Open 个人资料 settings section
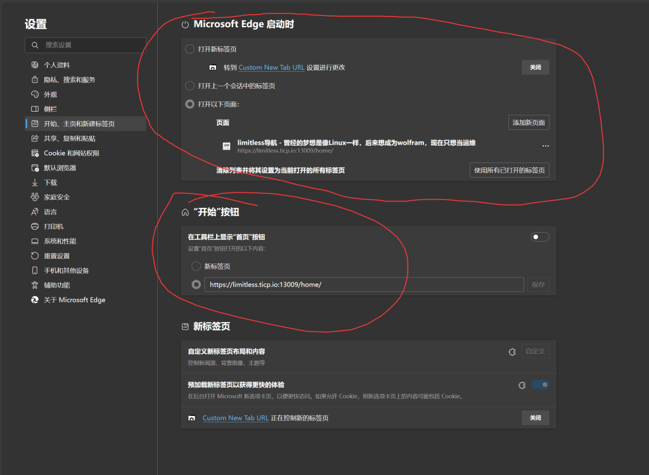This screenshot has height=475, width=649. click(x=86, y=65)
